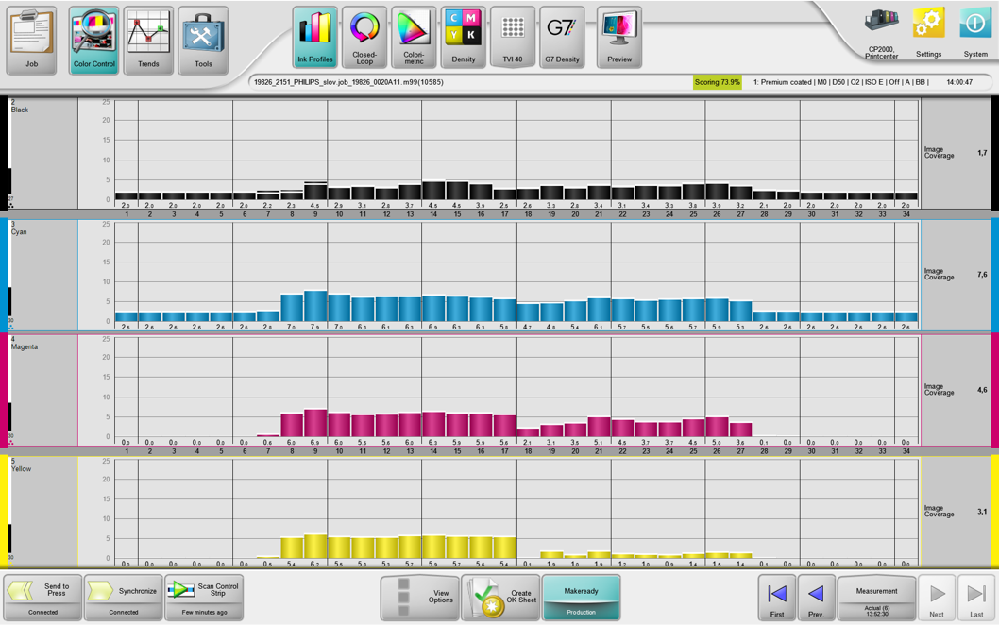Click Send to Press button

point(42,597)
